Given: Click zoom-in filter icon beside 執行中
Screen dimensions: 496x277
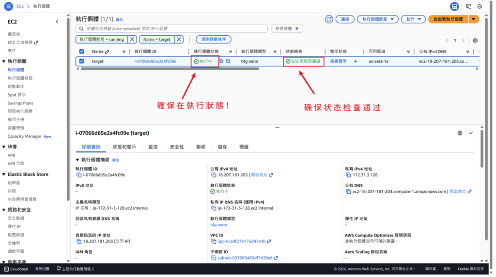Looking at the screenshot, I should click(x=222, y=61).
